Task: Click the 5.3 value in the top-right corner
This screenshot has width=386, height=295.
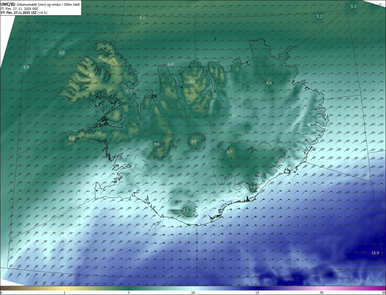Action: tap(353, 6)
